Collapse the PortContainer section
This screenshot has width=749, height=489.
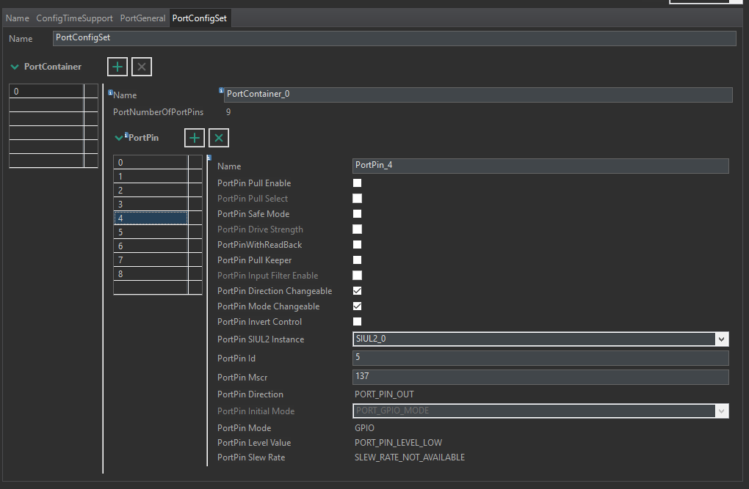[x=15, y=67]
